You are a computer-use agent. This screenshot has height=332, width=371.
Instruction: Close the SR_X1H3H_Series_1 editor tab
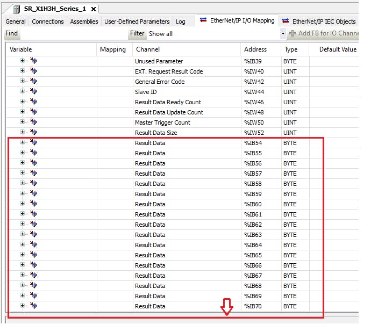pos(94,9)
